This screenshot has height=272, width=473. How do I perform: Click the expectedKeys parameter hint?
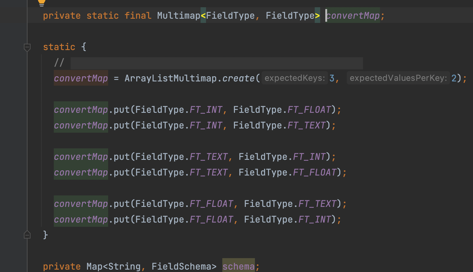pyautogui.click(x=294, y=78)
